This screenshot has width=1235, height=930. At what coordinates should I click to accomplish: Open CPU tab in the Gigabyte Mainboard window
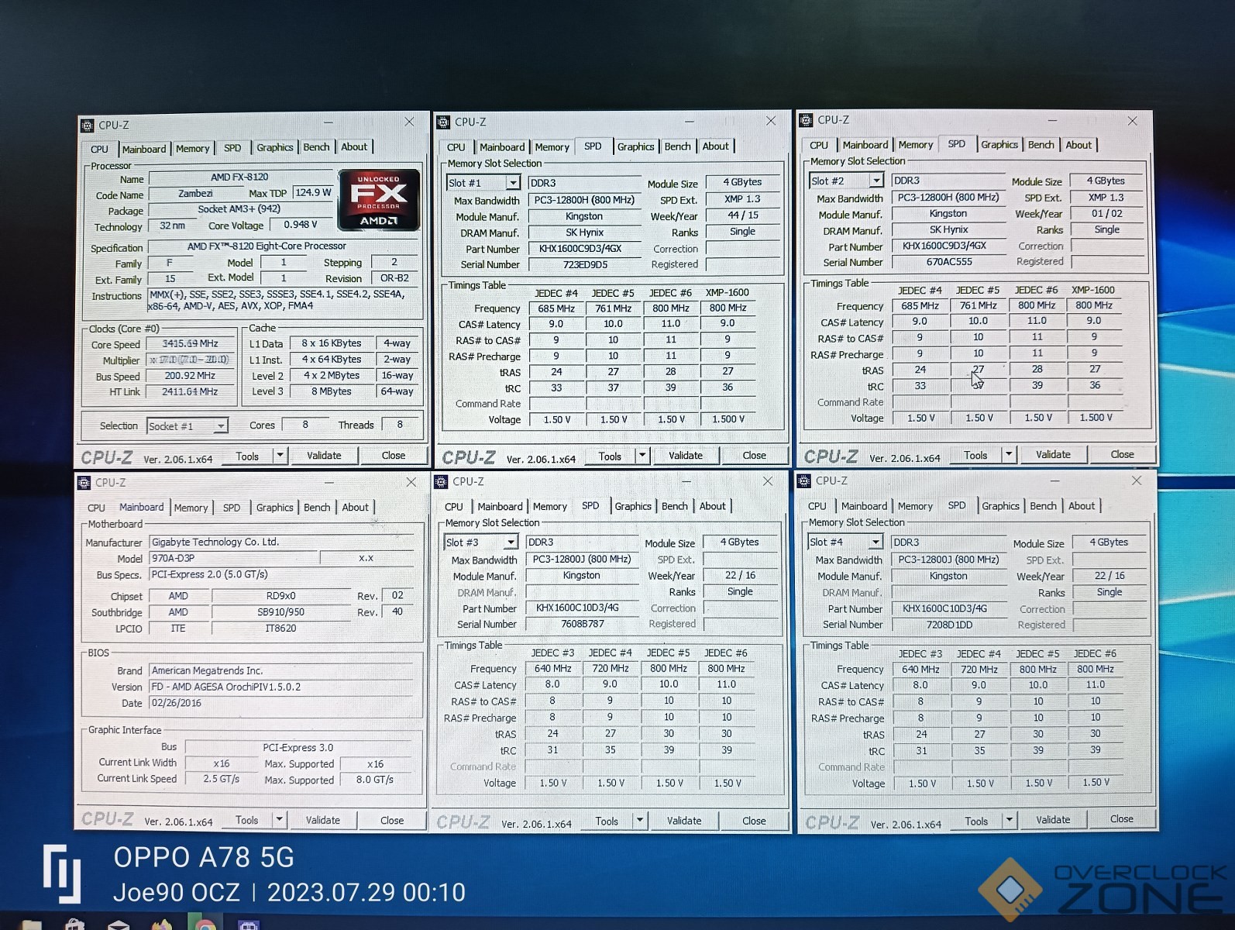pyautogui.click(x=97, y=508)
